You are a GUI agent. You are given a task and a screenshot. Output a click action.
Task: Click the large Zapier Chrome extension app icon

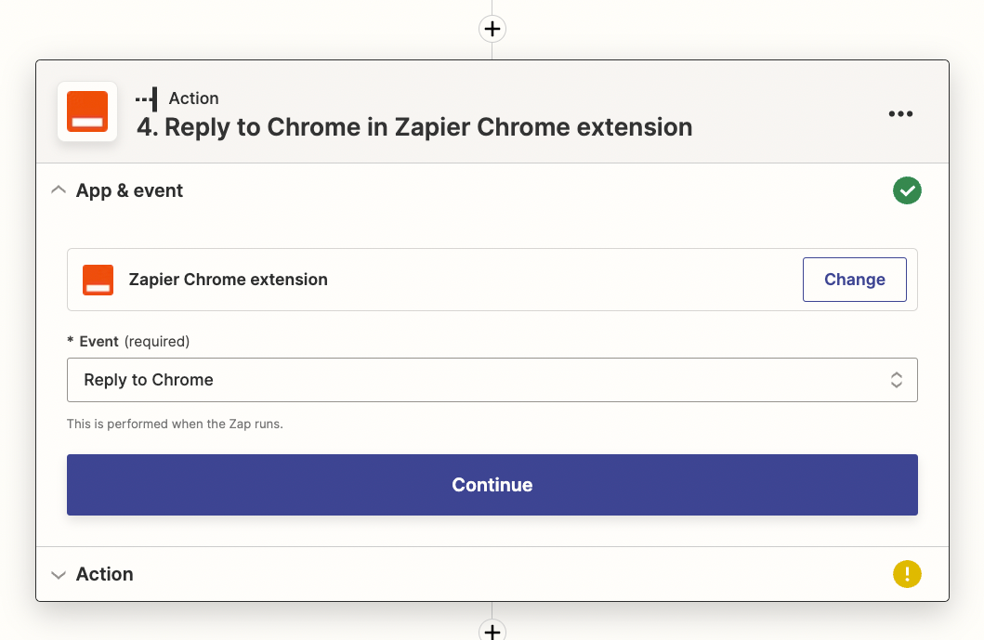pos(87,111)
